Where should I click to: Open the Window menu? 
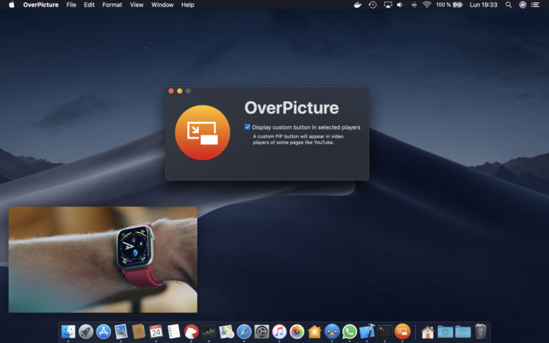click(162, 5)
